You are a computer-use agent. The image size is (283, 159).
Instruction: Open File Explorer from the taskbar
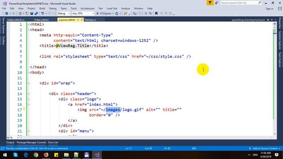[x=66, y=155]
